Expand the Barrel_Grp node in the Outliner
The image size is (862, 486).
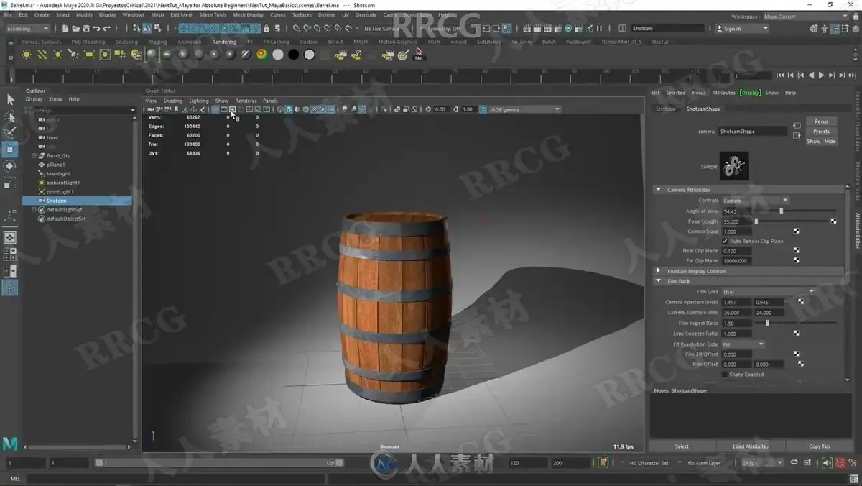coord(34,156)
